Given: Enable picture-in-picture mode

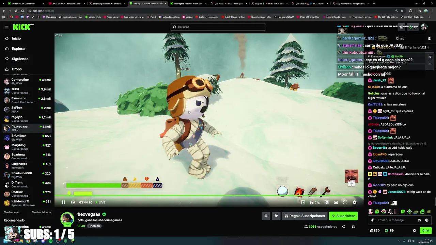Looking at the screenshot, I should tap(303, 202).
